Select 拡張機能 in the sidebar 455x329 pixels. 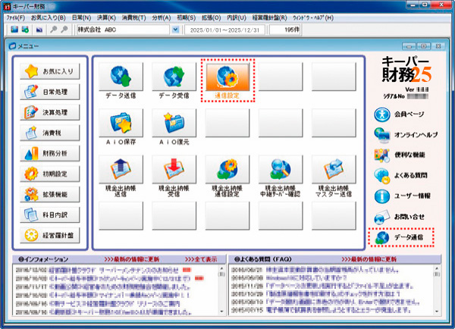(x=49, y=194)
